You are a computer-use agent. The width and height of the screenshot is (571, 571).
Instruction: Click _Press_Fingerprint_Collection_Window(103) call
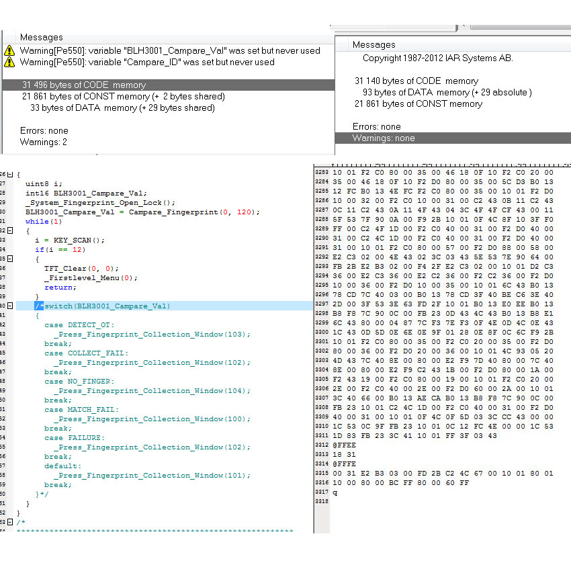(152, 335)
